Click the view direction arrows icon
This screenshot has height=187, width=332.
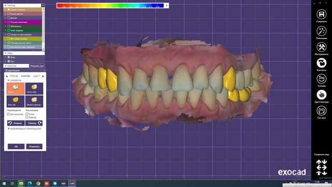tap(322, 167)
